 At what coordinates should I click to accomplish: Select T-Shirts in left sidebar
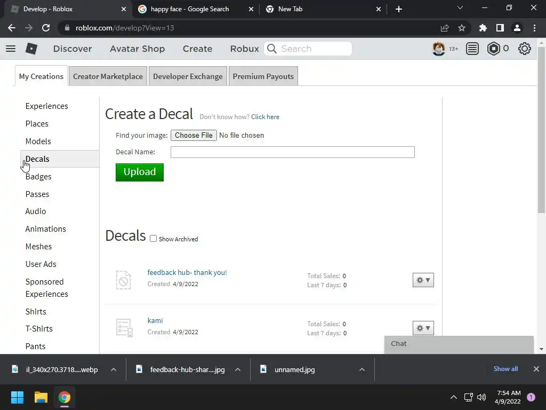(39, 329)
